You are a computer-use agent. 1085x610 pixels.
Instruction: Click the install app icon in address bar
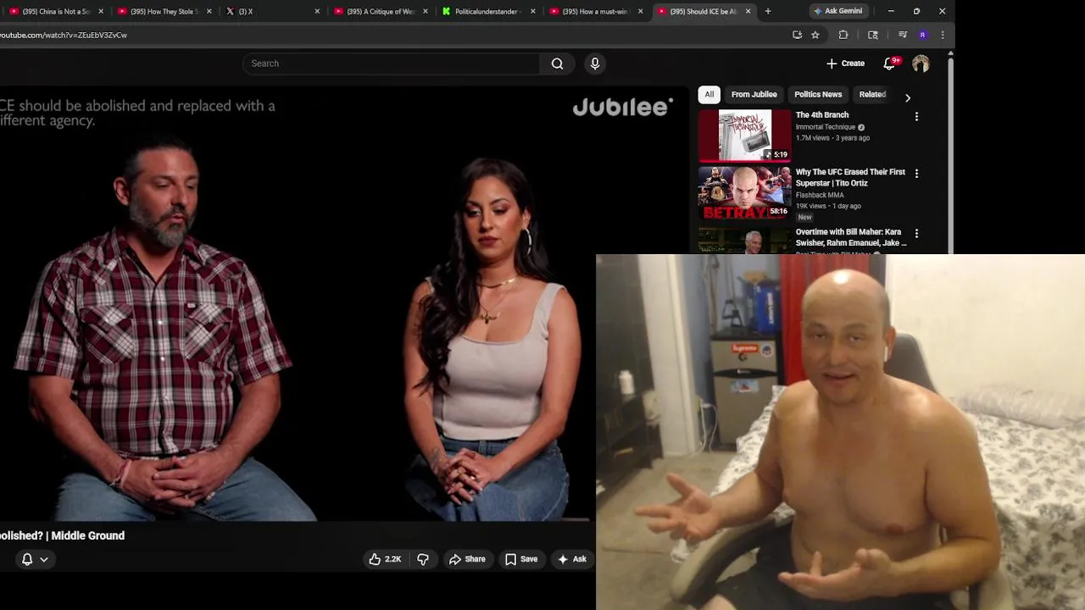797,35
